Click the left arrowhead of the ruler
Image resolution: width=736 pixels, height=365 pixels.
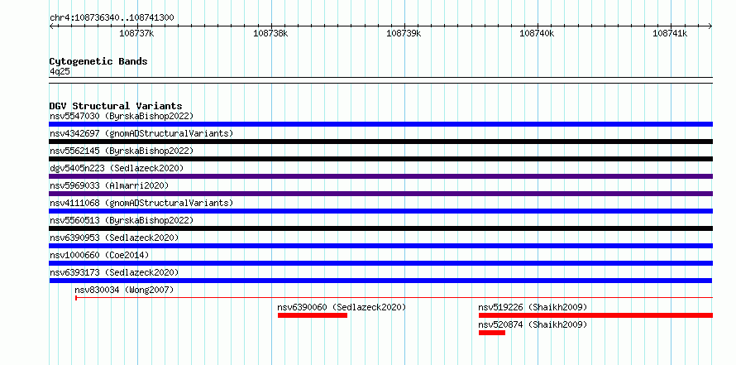click(51, 26)
